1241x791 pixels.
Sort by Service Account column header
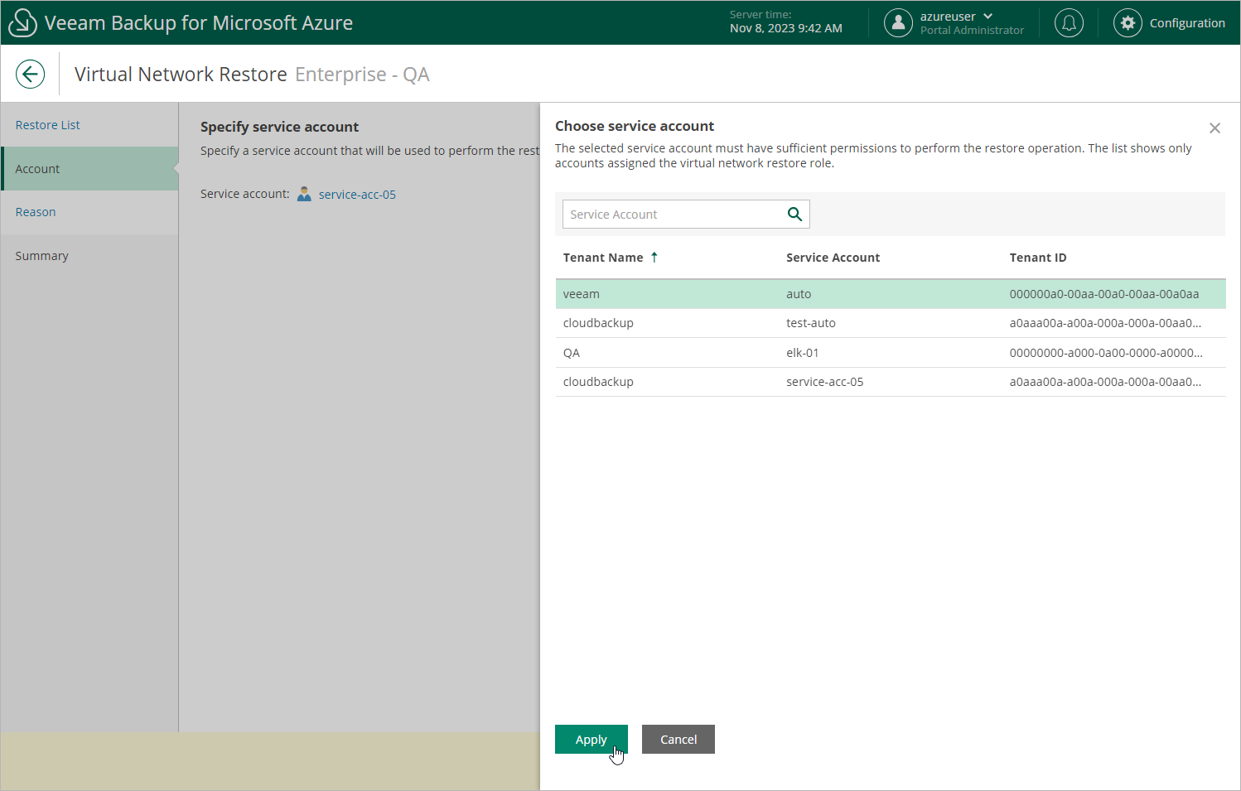[833, 258]
